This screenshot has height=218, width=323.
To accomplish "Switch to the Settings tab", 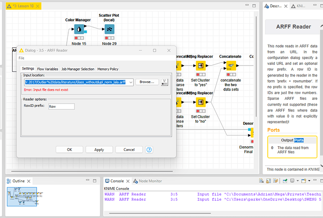I will tap(28, 68).
